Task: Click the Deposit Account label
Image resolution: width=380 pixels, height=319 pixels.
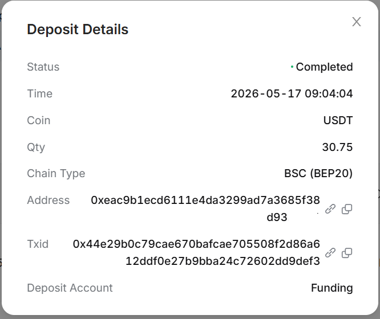Action: point(70,288)
